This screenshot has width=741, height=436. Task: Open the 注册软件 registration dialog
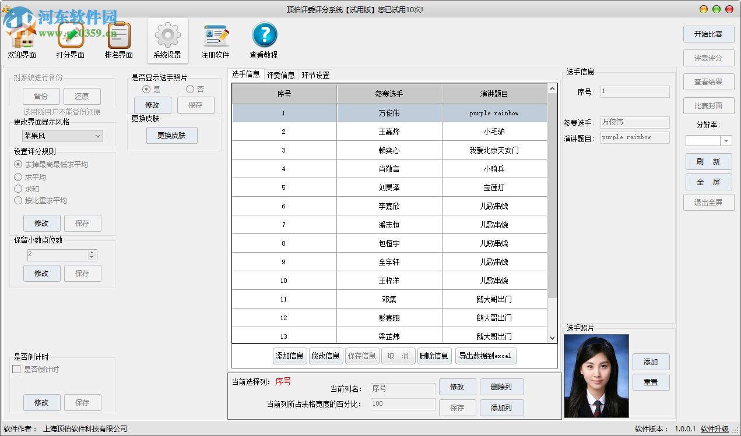coord(215,40)
